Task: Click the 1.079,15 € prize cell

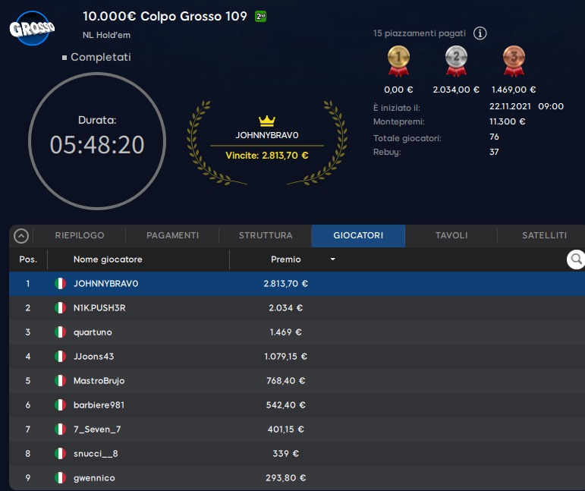Action: pyautogui.click(x=286, y=357)
